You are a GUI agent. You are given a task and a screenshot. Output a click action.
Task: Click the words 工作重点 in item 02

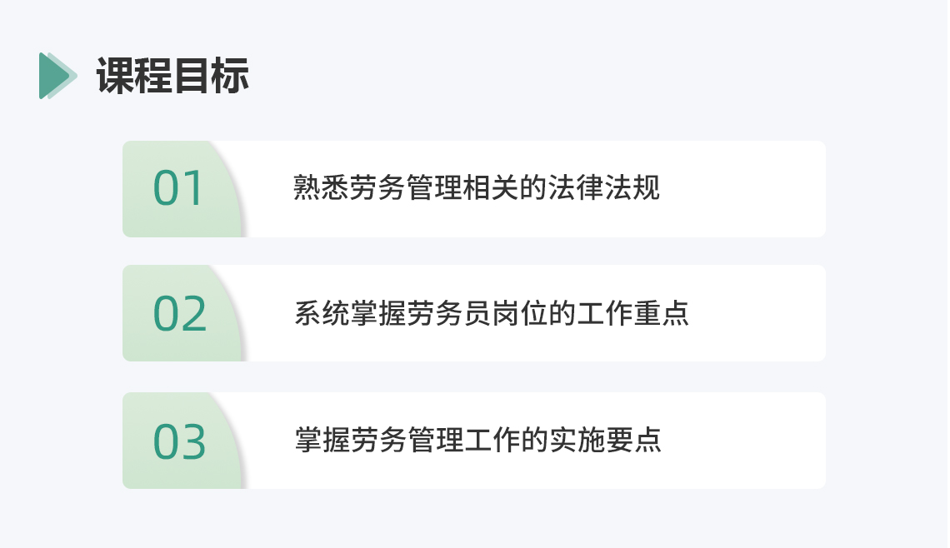632,313
